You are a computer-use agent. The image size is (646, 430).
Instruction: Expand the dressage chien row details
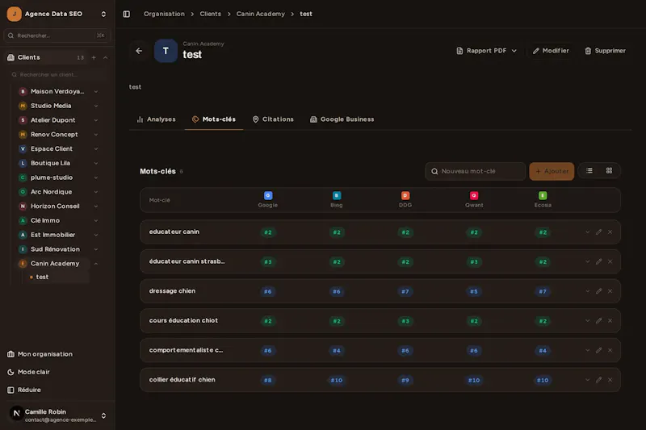588,291
